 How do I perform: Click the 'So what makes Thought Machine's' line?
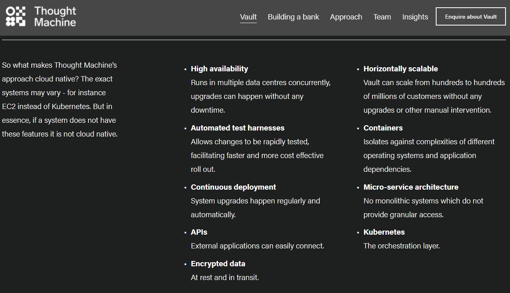[x=60, y=65]
